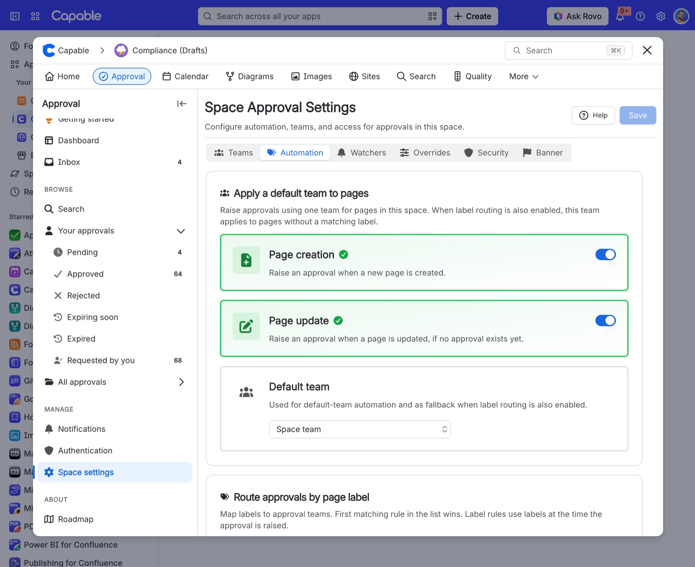Toggle the main navigation sidebar icon
This screenshot has width=695, height=567.
(15, 16)
